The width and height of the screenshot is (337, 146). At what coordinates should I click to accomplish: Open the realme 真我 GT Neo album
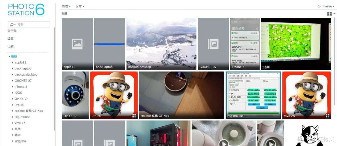tap(182, 95)
